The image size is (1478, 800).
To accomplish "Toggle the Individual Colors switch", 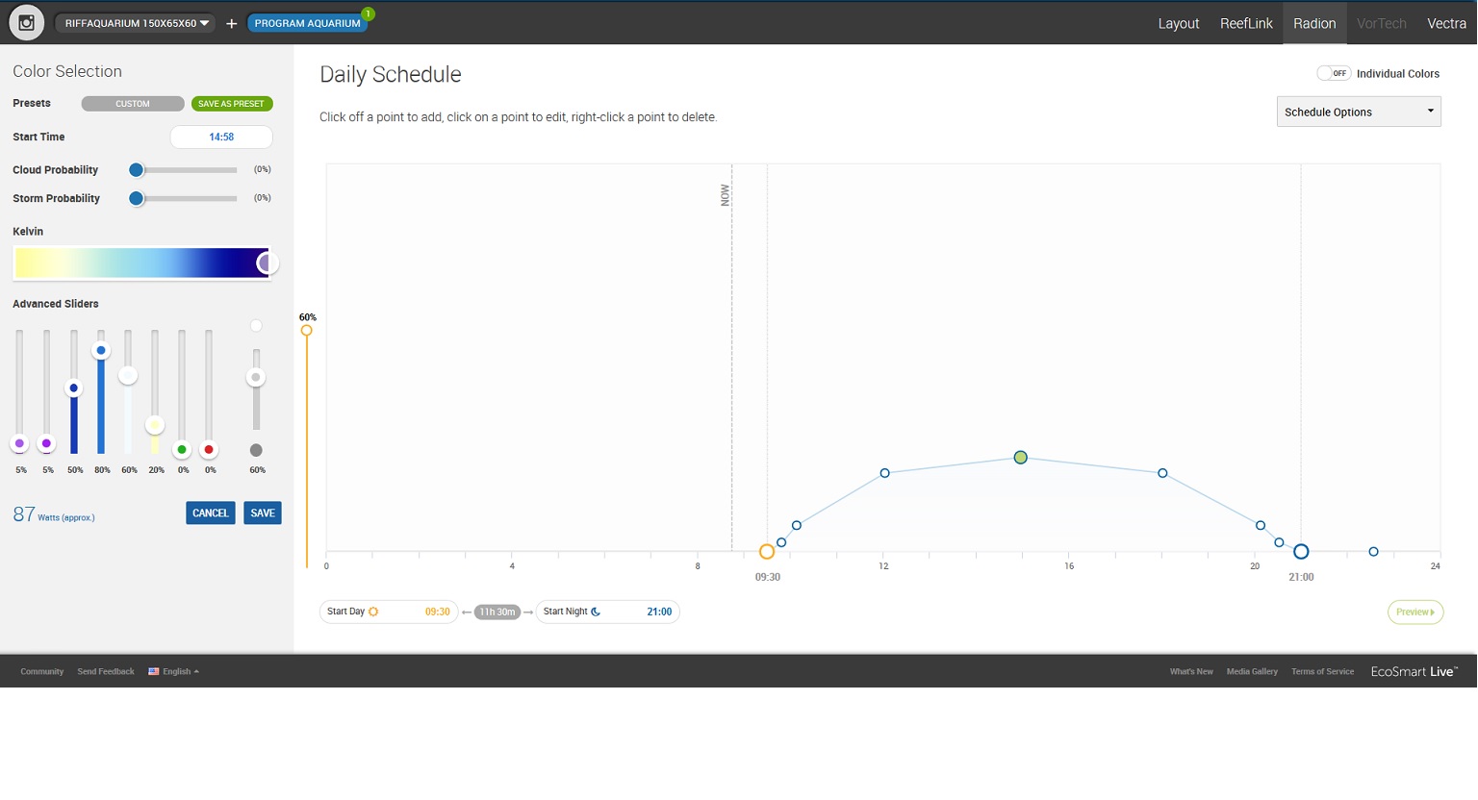I will pos(1334,73).
